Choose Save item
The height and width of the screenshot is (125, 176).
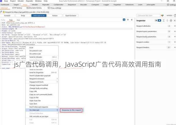[42, 104]
